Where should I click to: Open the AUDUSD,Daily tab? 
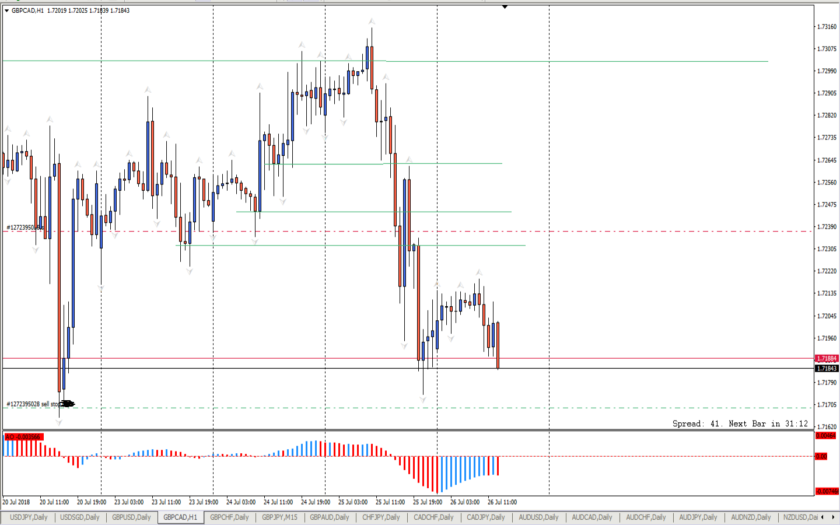click(538, 517)
